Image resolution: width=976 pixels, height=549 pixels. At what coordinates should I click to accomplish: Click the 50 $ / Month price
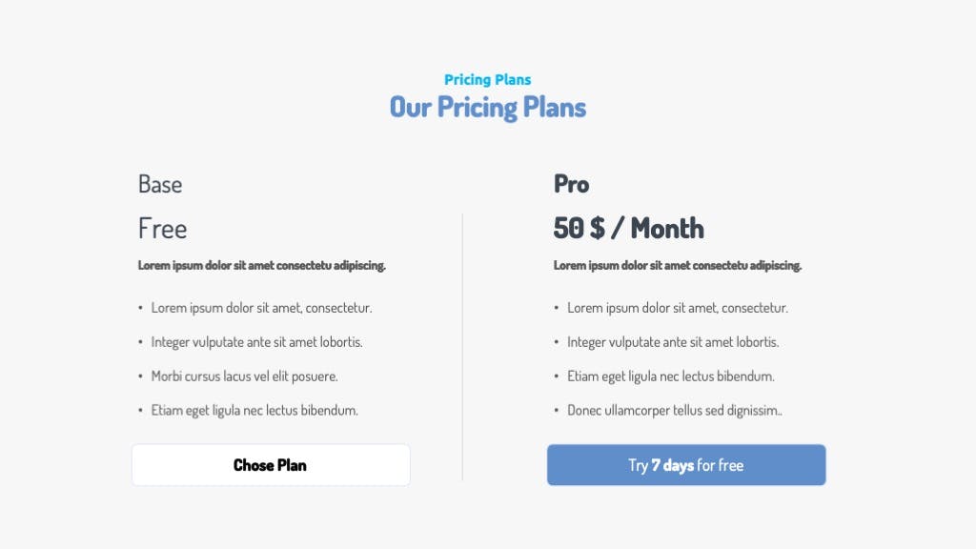point(629,229)
